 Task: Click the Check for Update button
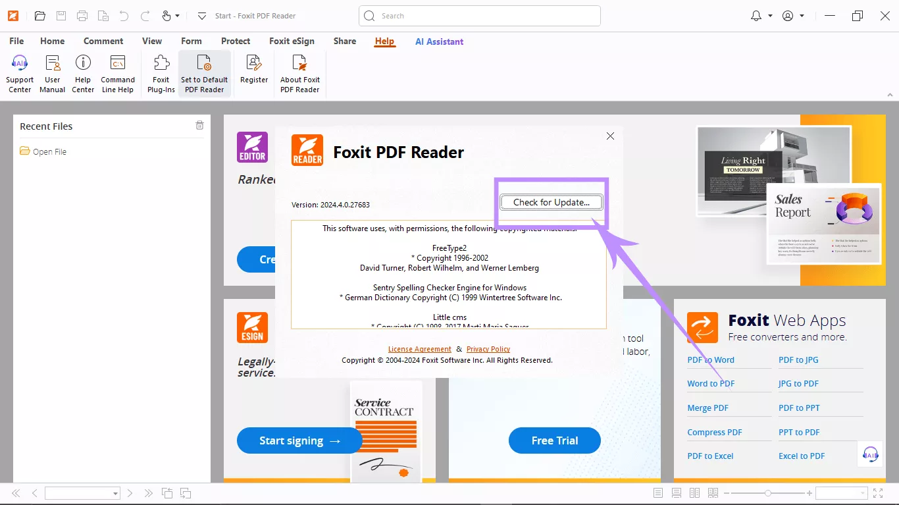552,202
